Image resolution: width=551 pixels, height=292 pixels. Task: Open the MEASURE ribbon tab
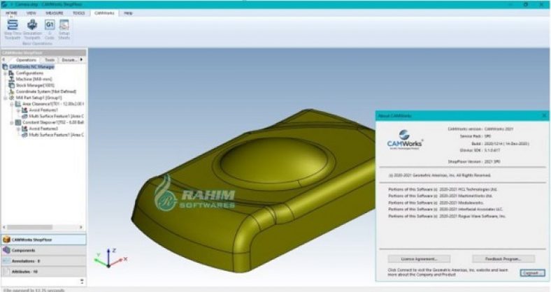55,13
